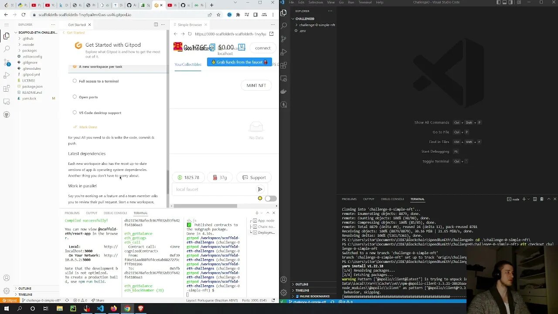Select YourCollectibles tab in app
The height and width of the screenshot is (314, 558).
pos(188,65)
